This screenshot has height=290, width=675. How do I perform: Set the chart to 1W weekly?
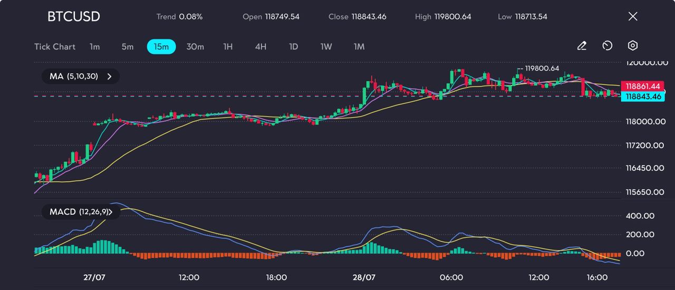coord(326,47)
